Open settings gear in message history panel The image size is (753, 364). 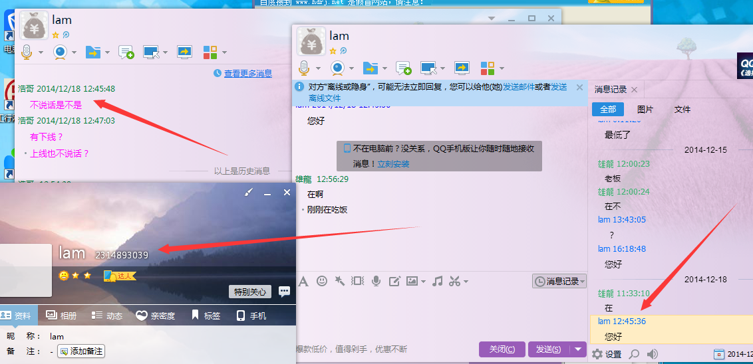pyautogui.click(x=597, y=354)
